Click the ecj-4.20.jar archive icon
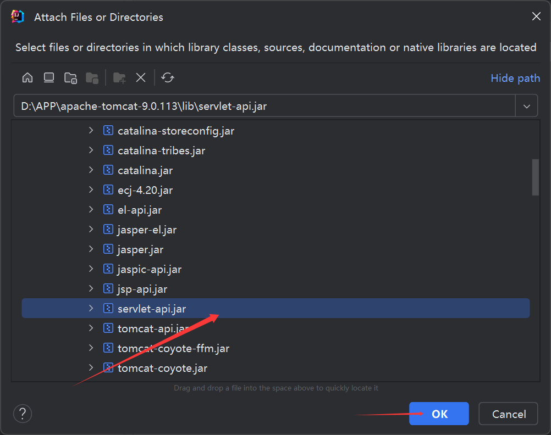551x435 pixels. point(108,190)
